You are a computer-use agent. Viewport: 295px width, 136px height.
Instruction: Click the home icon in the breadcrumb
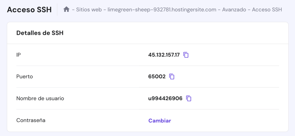coord(66,10)
